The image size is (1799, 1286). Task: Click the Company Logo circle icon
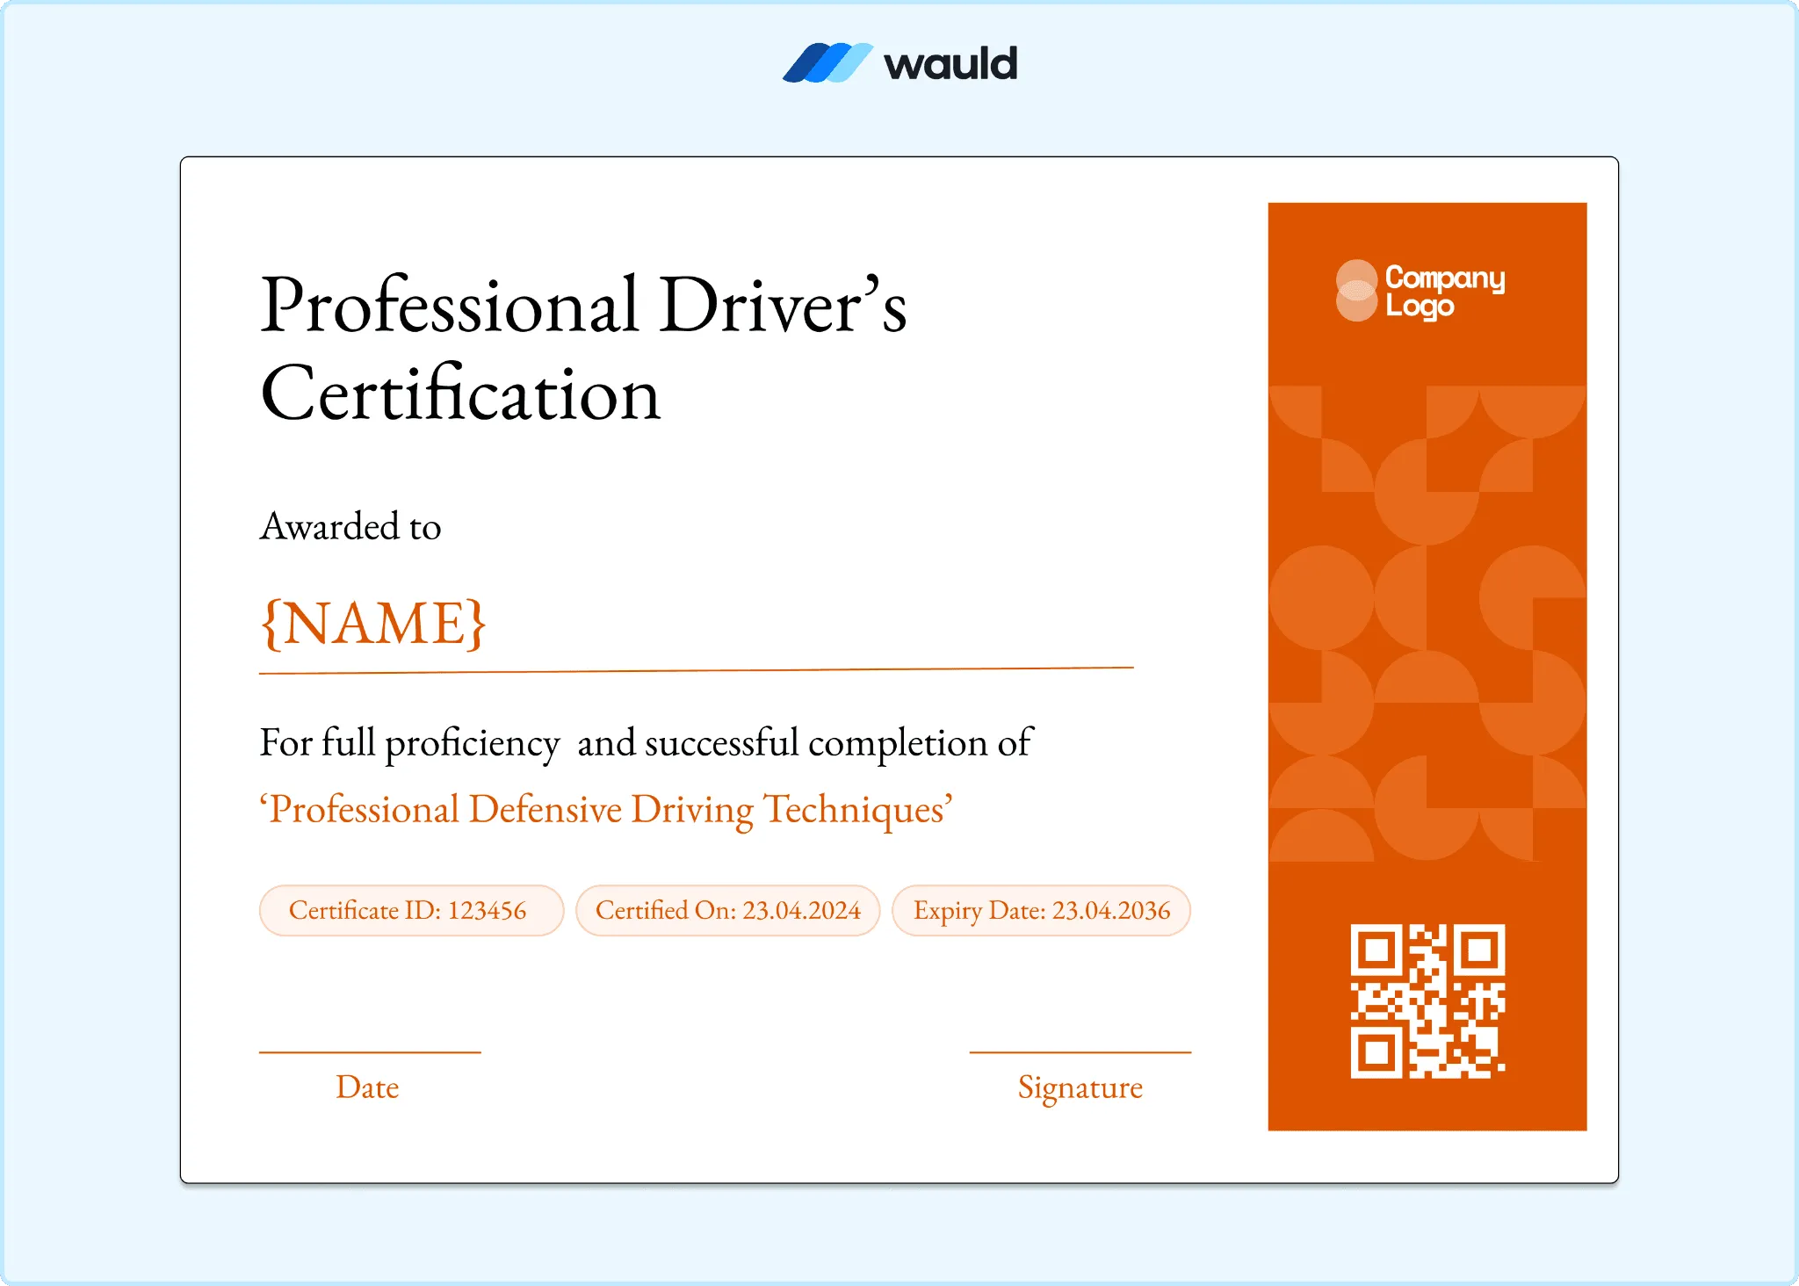click(x=1356, y=291)
